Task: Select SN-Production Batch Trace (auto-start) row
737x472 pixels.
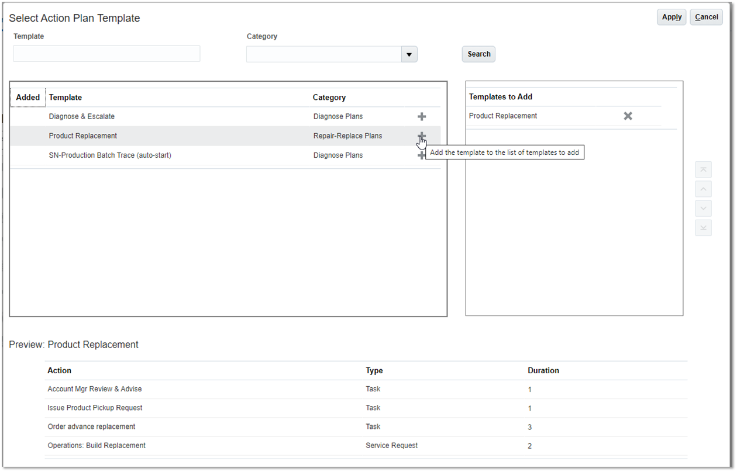Action: coord(110,155)
